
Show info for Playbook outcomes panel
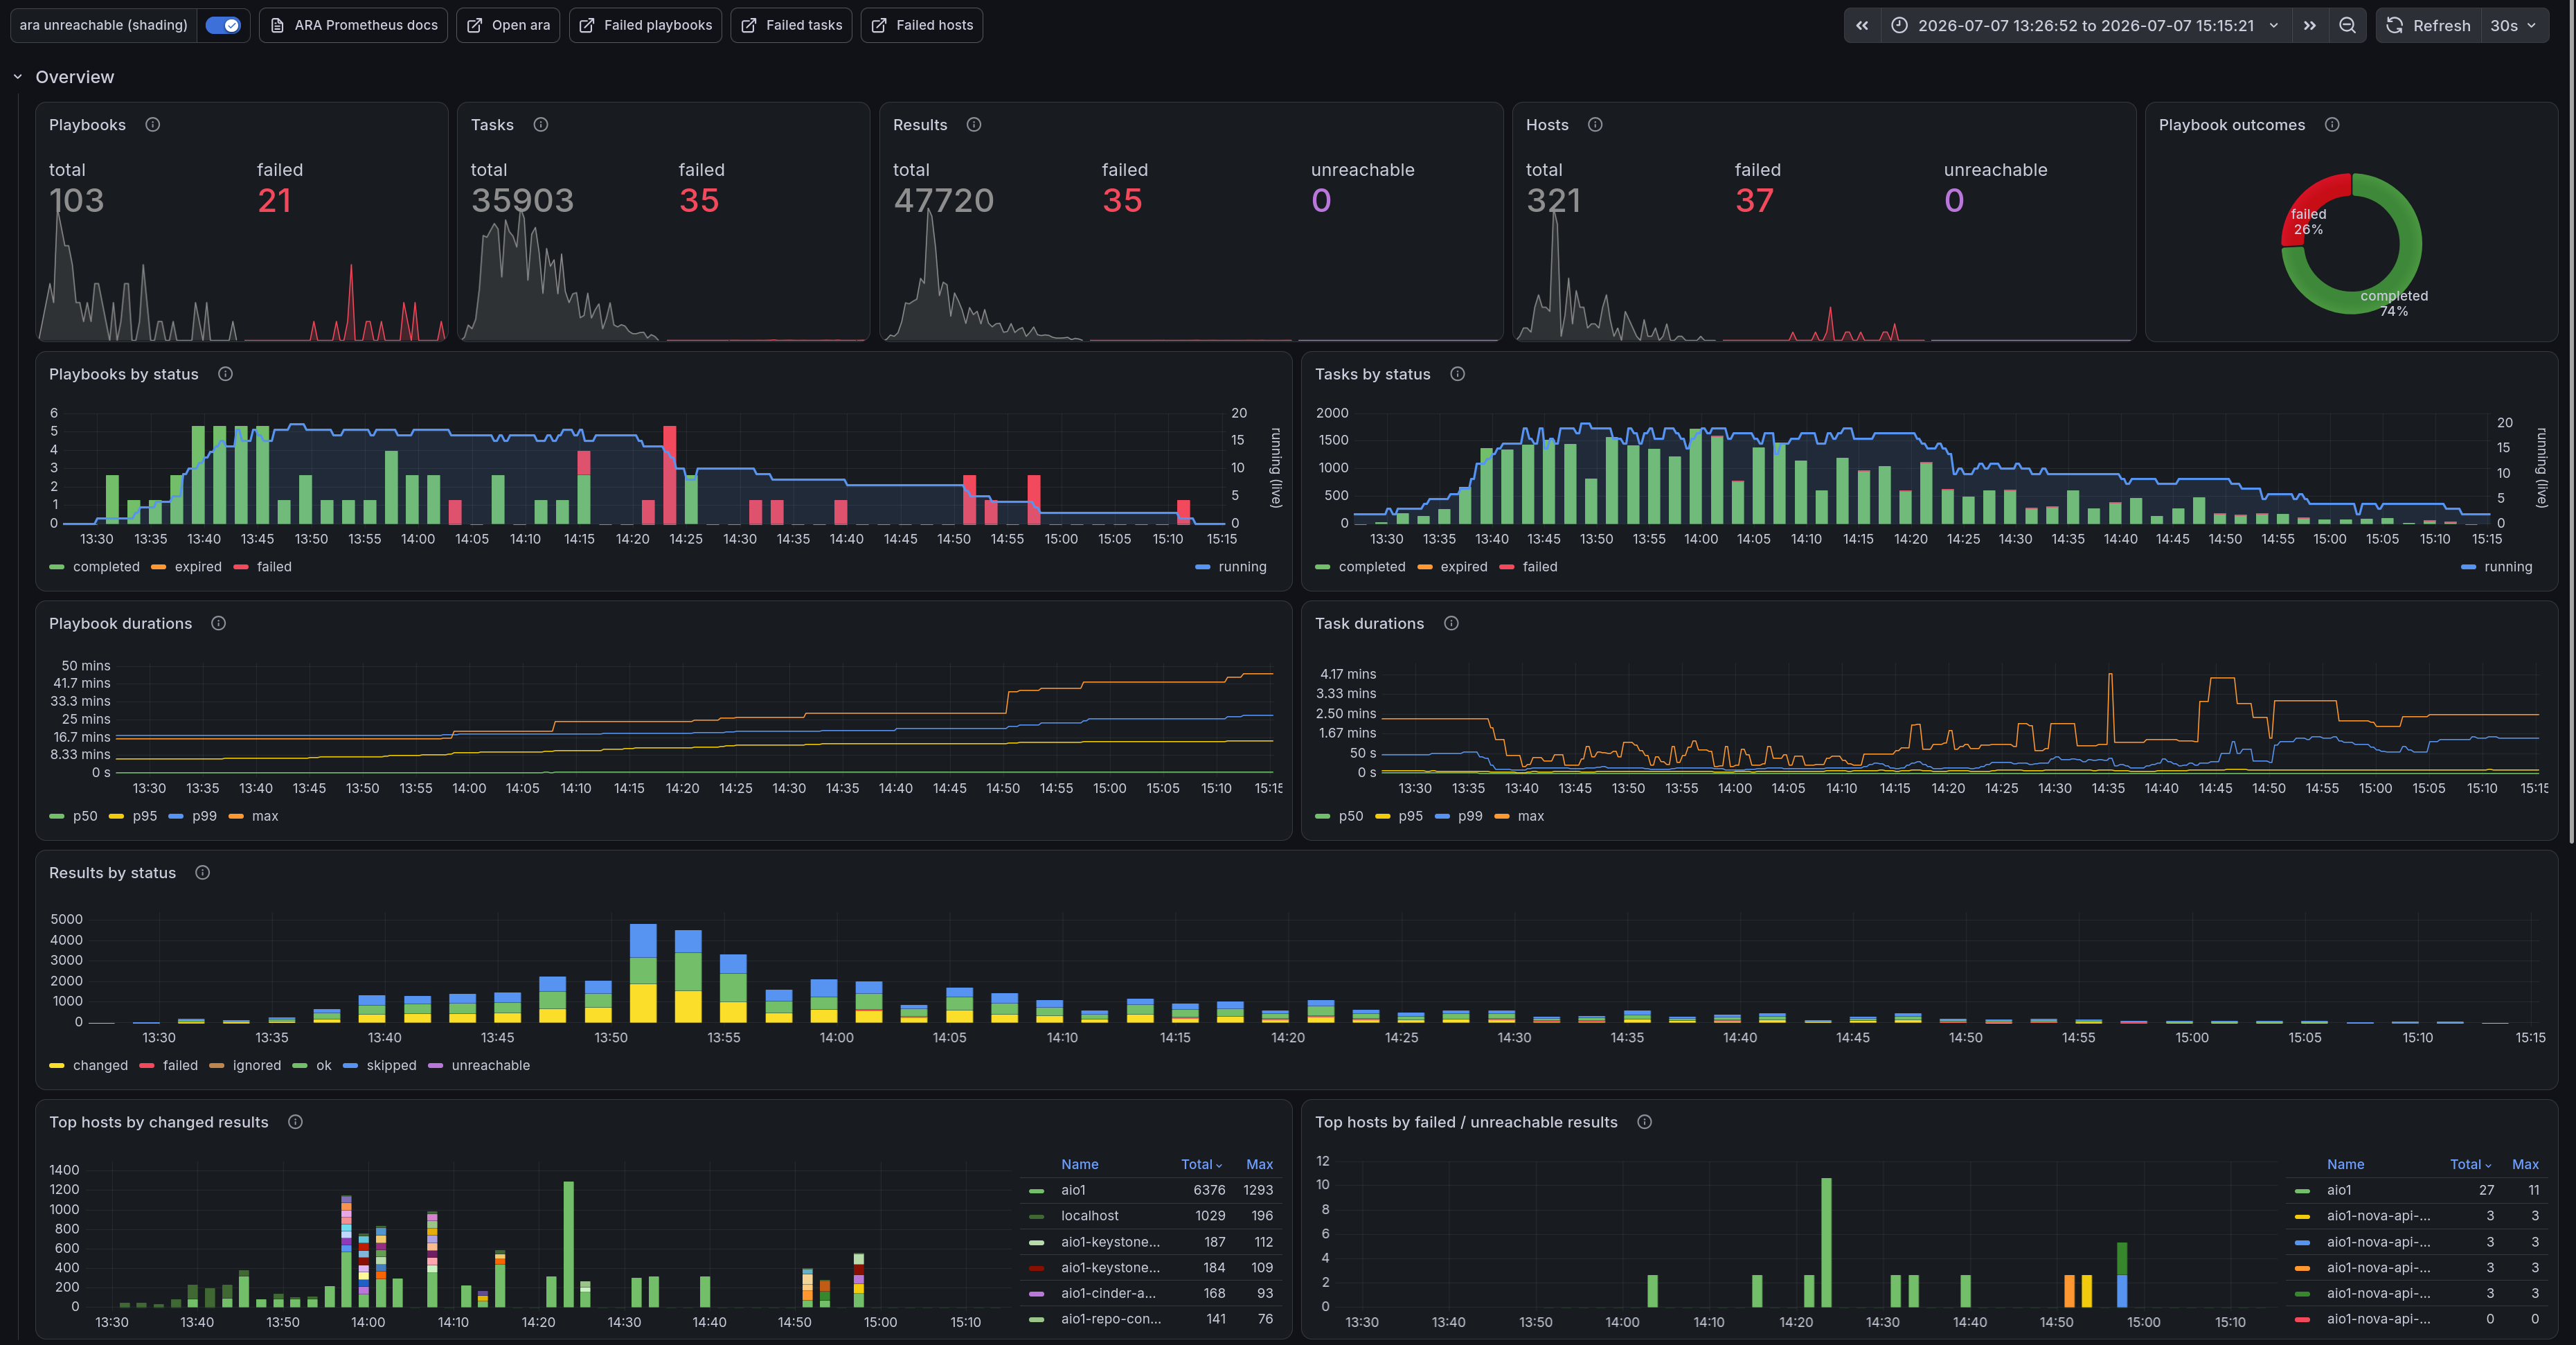[x=2332, y=125]
